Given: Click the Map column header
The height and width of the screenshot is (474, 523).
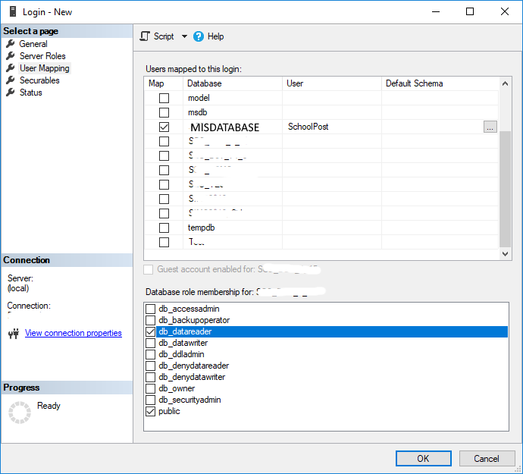Looking at the screenshot, I should 164,83.
